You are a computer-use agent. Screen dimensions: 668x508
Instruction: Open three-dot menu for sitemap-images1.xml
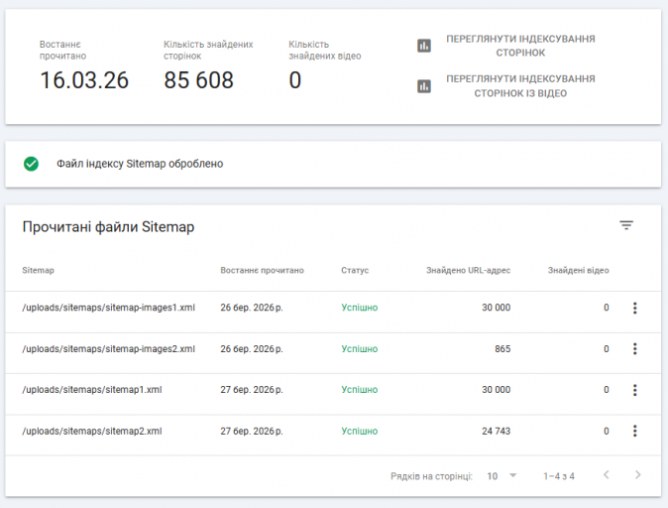click(635, 308)
